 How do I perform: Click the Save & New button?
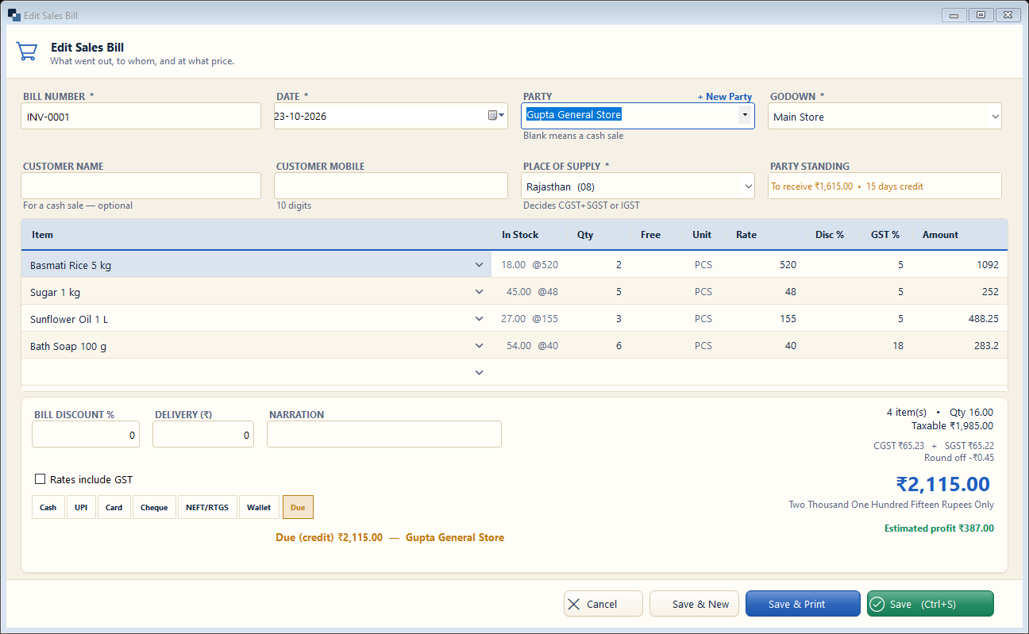(x=695, y=604)
